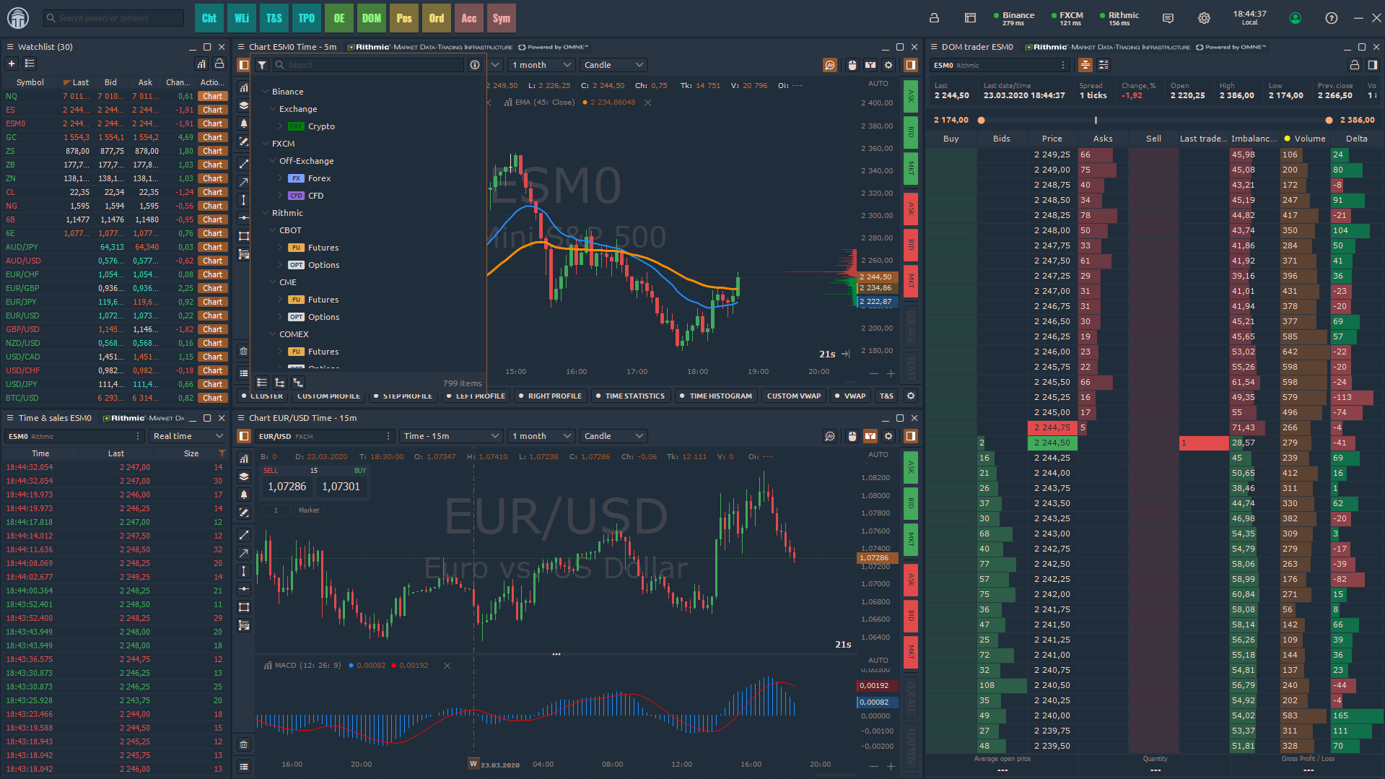Click the DOM price range slider's left handle

coord(981,121)
